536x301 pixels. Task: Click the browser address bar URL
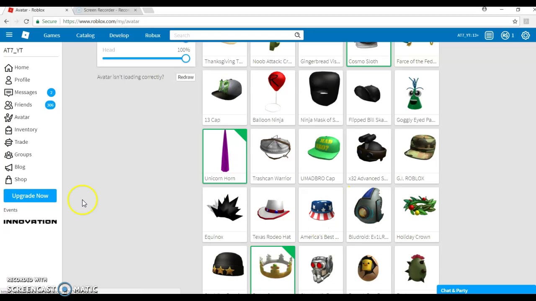[101, 21]
